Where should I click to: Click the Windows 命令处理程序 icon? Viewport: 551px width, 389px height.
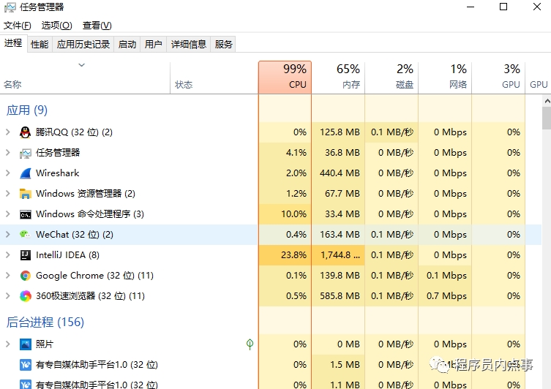click(x=26, y=214)
